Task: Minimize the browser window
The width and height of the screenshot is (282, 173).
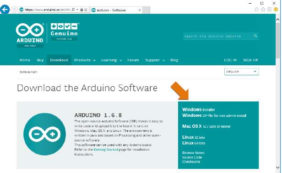Action: [250, 3]
